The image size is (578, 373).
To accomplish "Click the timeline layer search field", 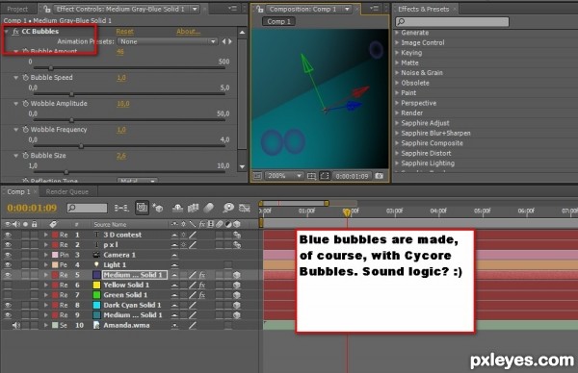I will pos(88,209).
